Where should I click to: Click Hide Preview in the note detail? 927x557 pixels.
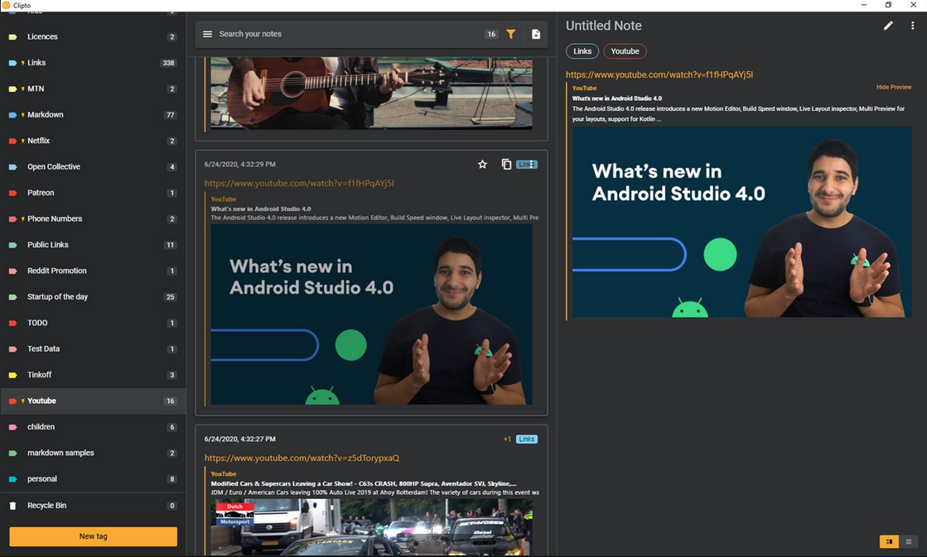[x=893, y=87]
